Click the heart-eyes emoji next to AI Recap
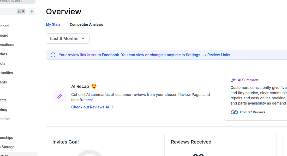 pyautogui.click(x=94, y=86)
